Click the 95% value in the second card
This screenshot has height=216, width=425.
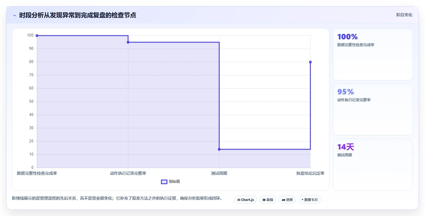(x=346, y=92)
